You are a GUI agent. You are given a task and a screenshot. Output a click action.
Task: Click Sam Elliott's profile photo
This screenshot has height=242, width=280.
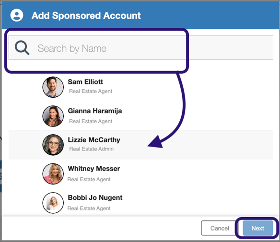pyautogui.click(x=53, y=87)
